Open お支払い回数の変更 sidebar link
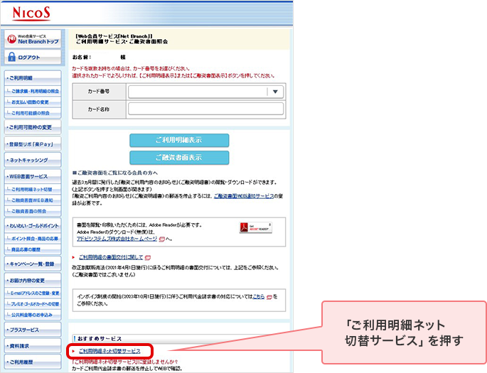Viewport: 487px width, 373px height. click(x=33, y=102)
